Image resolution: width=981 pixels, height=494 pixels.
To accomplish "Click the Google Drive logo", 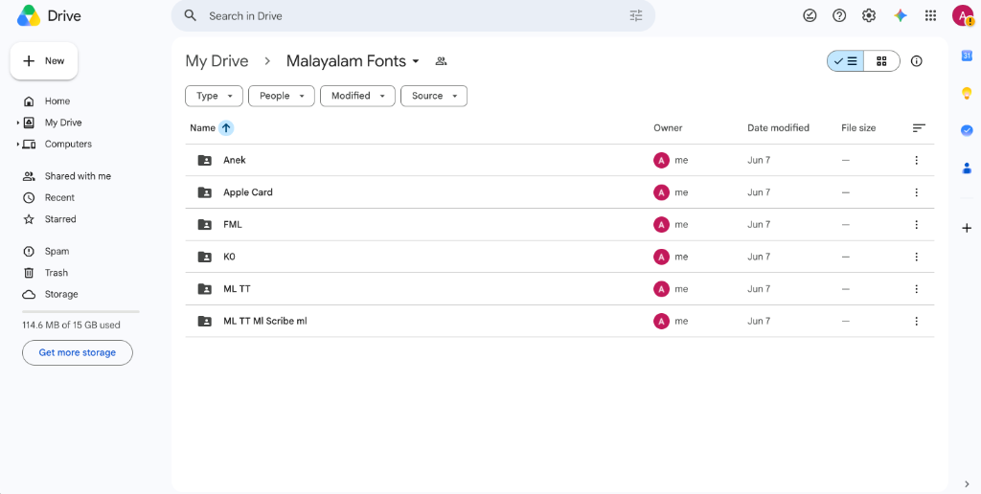I will [x=29, y=15].
